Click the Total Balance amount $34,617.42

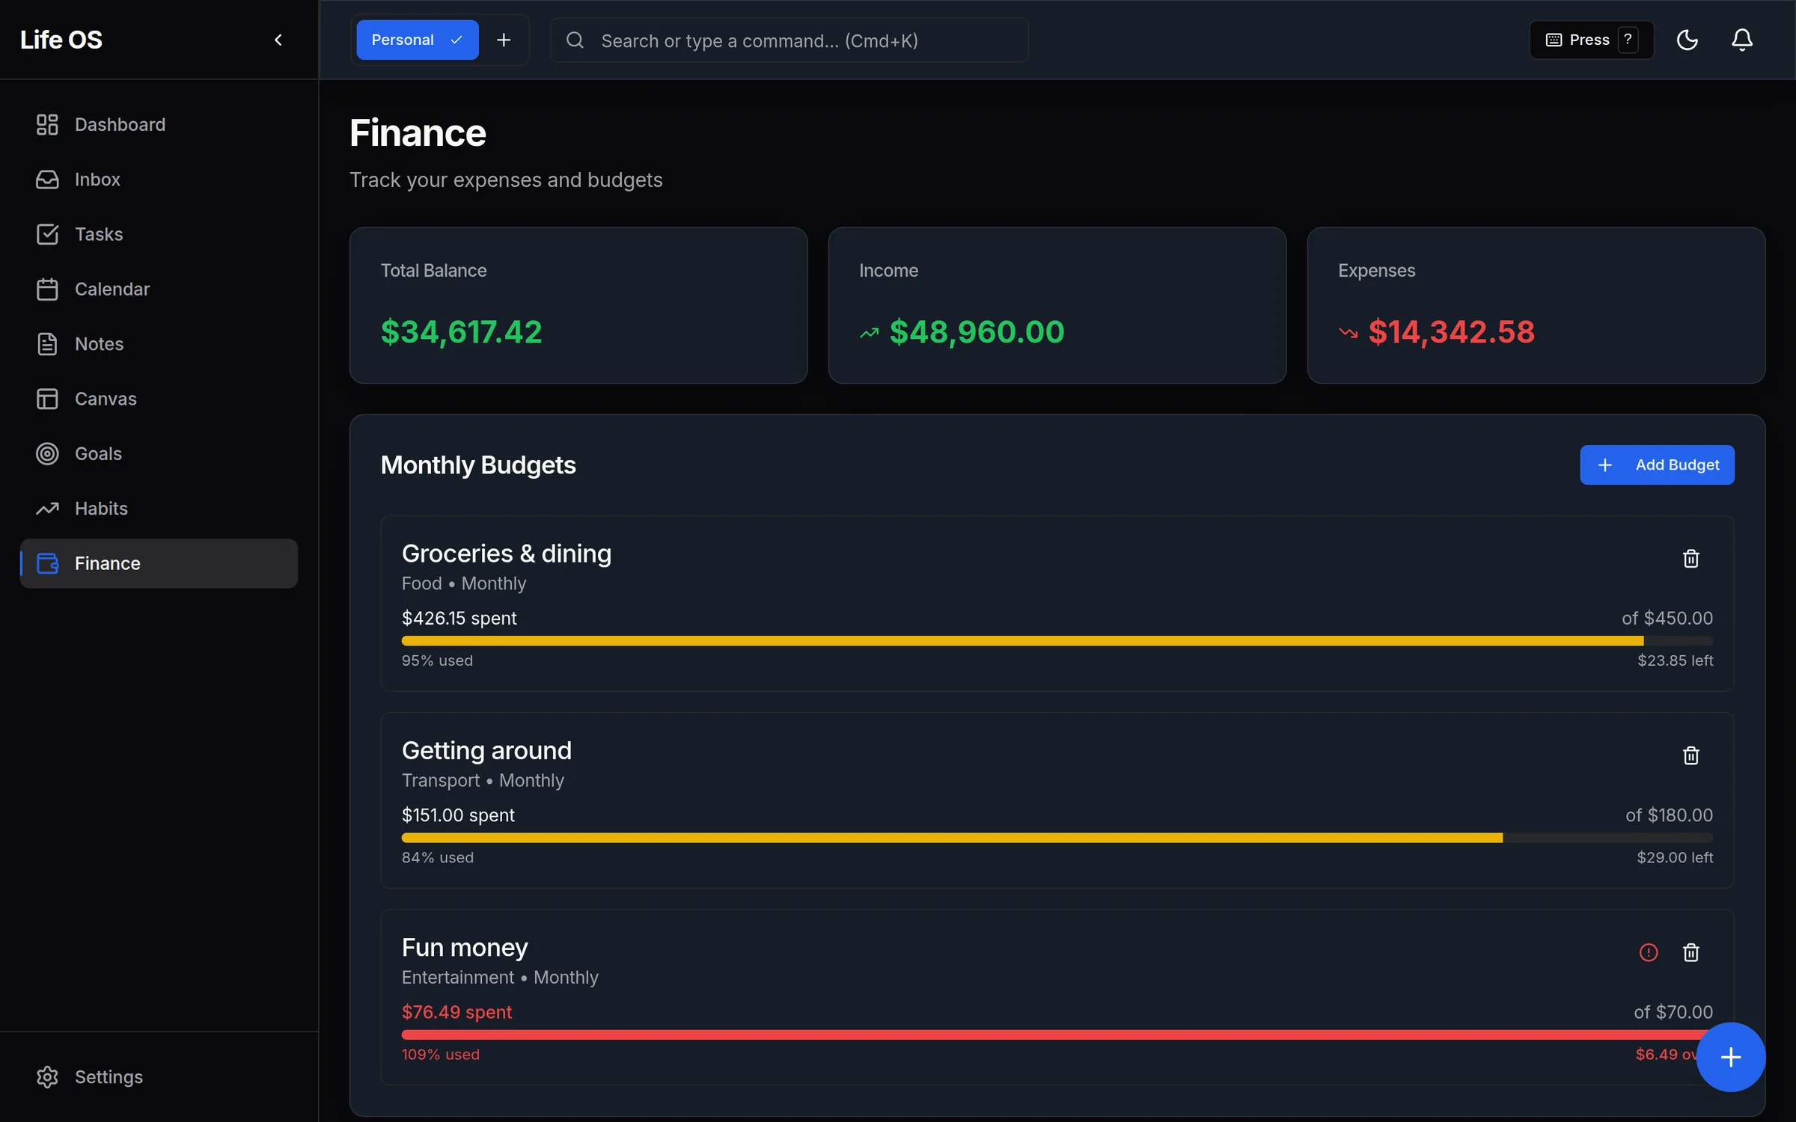[461, 332]
